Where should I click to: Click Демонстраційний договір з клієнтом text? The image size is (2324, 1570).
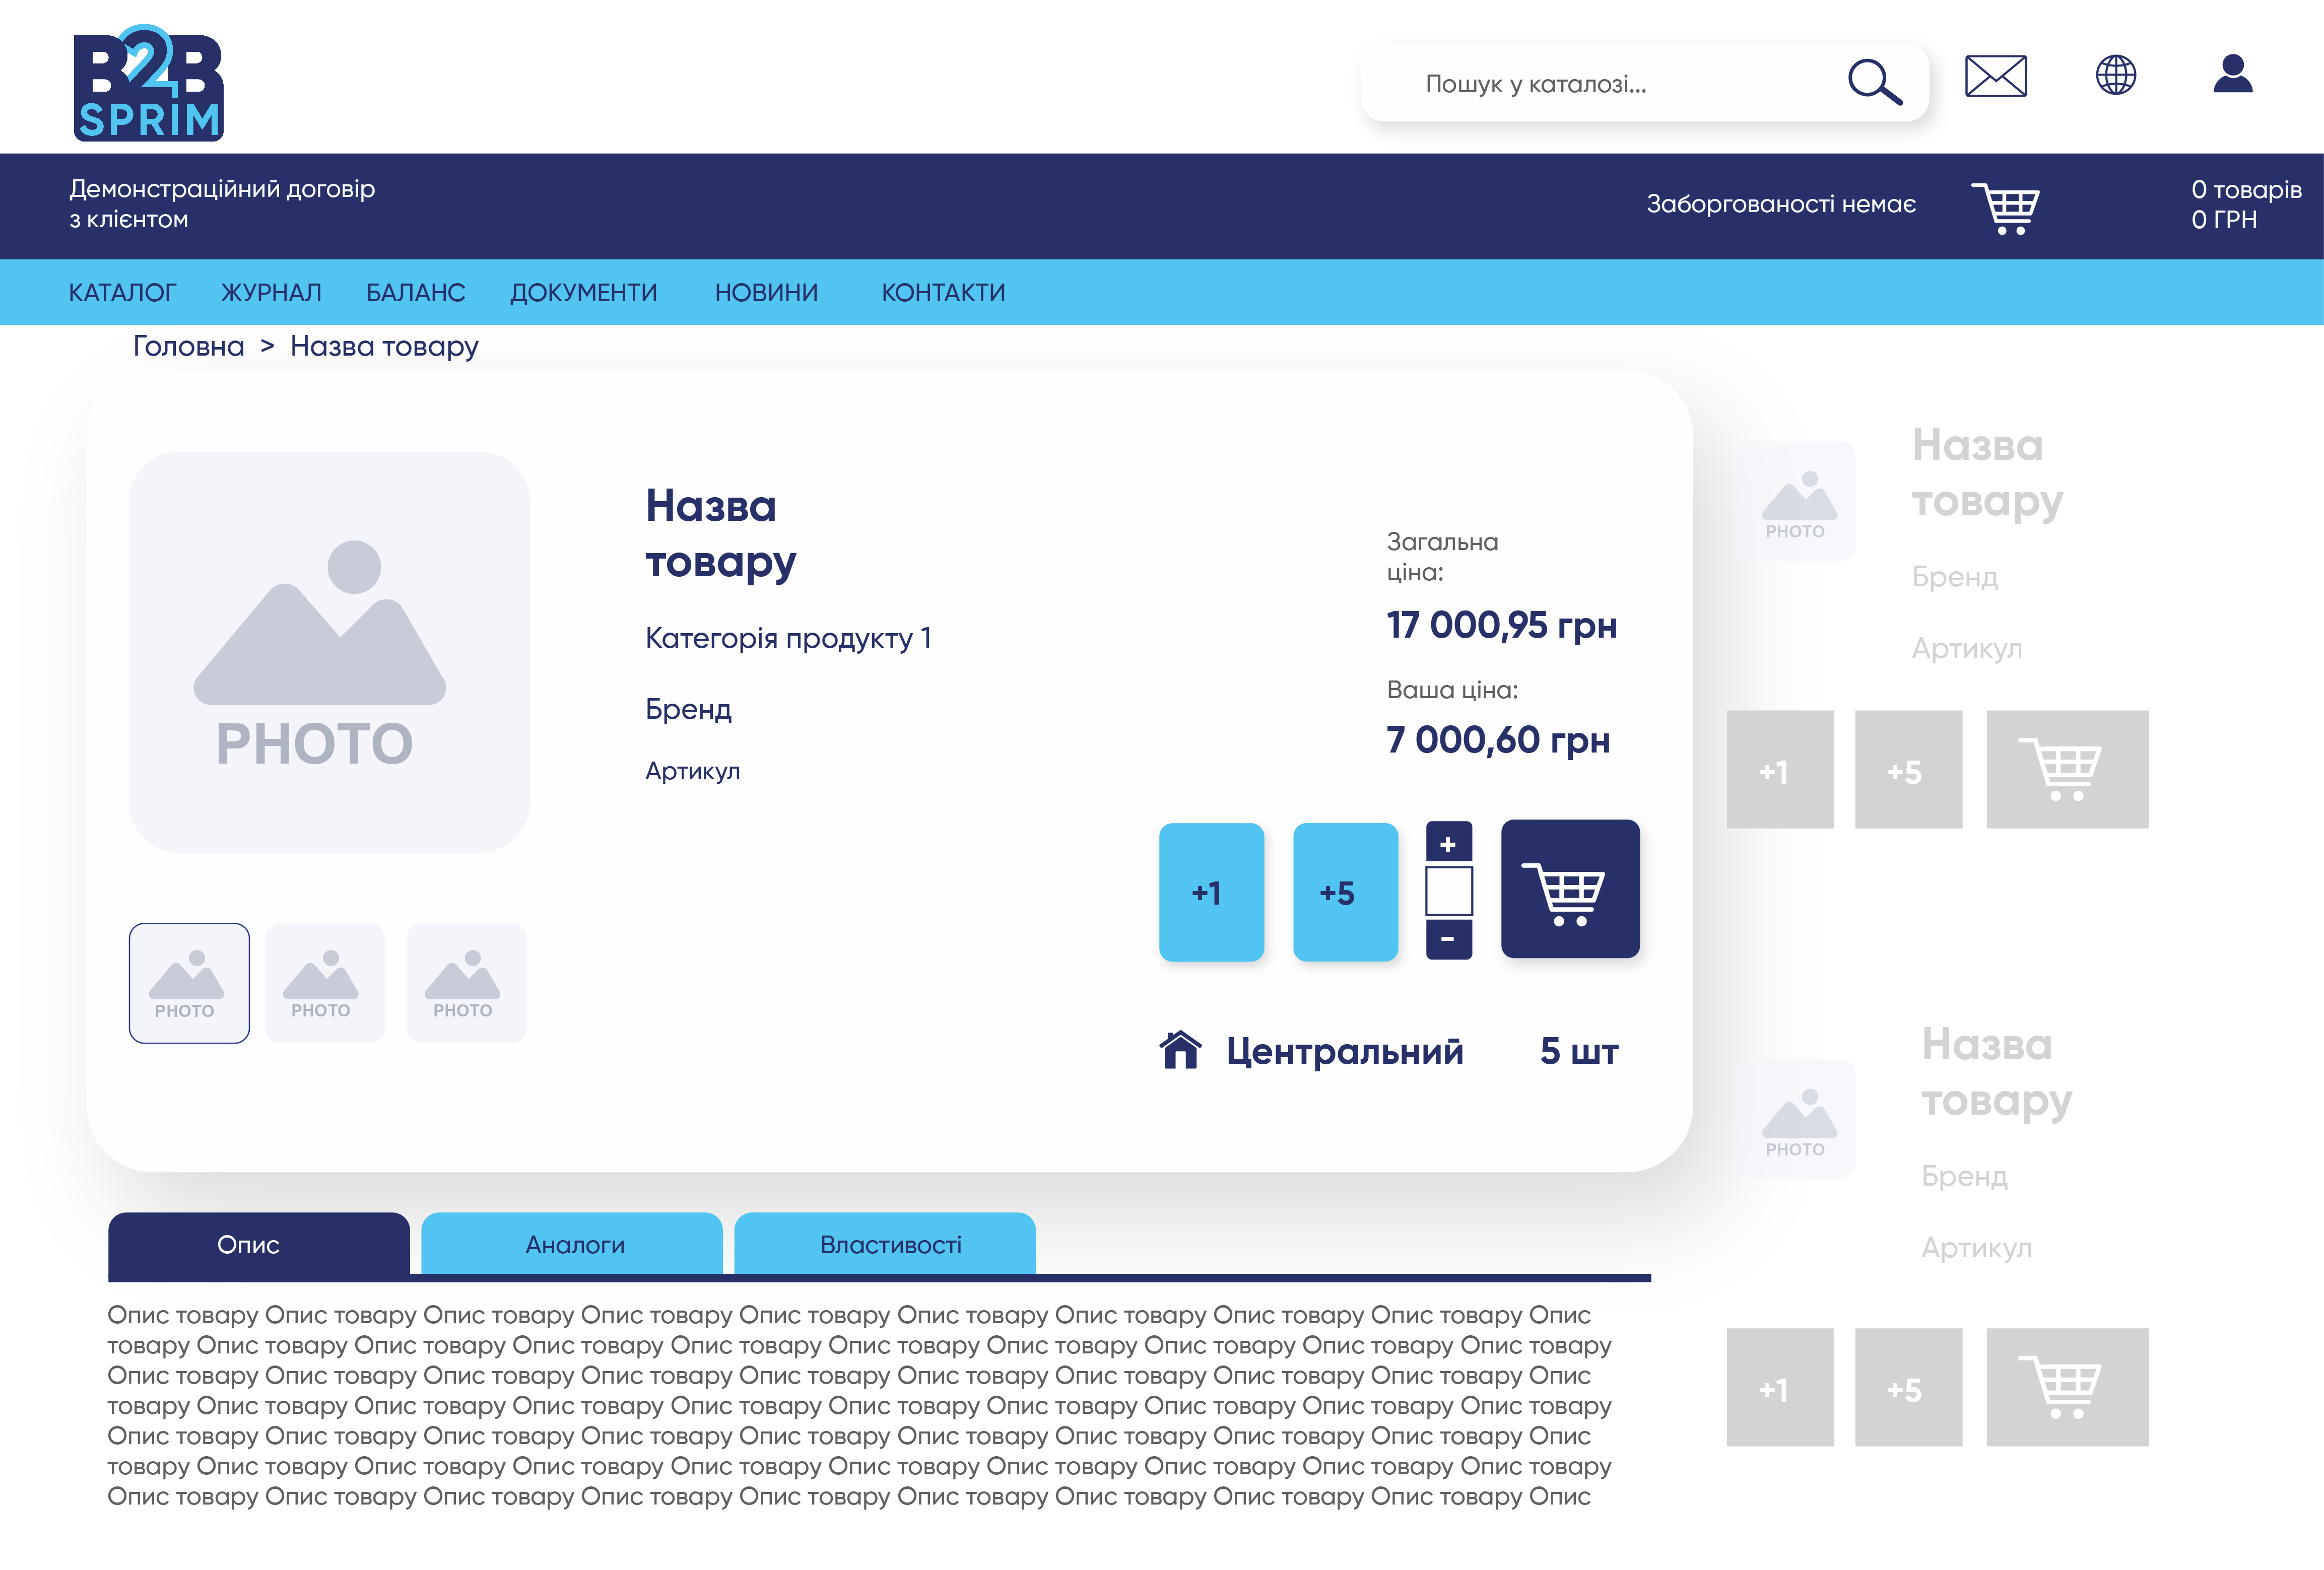(222, 204)
